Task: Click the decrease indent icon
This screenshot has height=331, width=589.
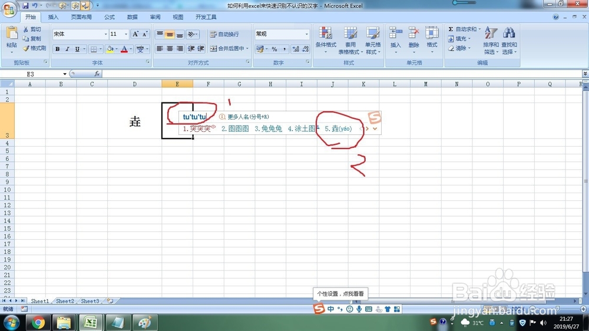Action: pos(191,48)
